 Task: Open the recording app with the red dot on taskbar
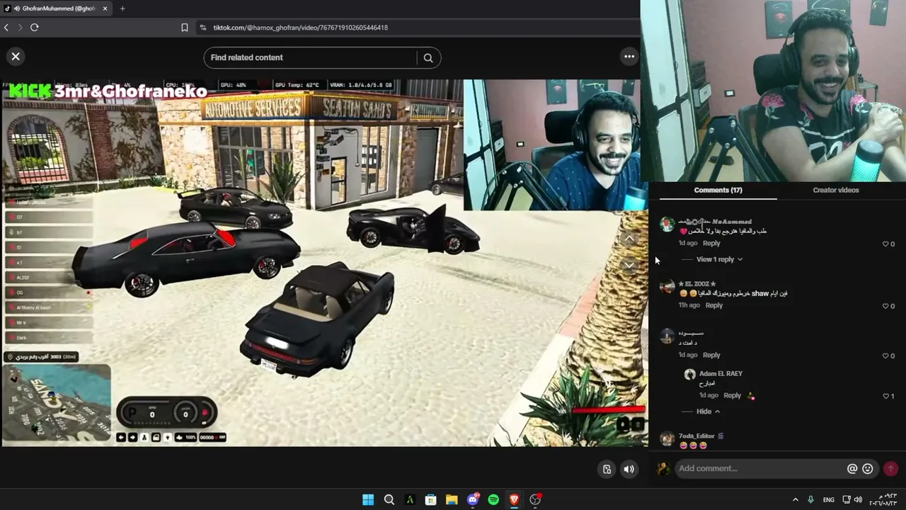535,499
